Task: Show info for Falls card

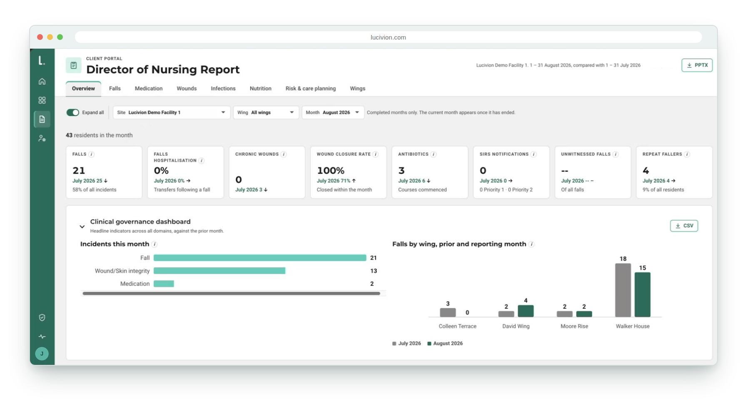Action: coord(92,154)
